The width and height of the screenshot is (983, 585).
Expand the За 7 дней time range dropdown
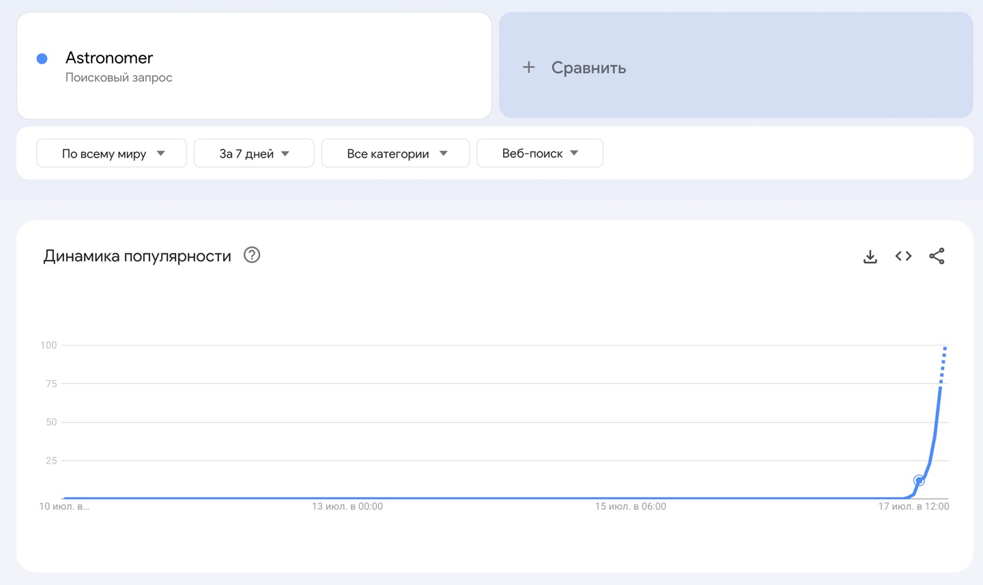pos(254,154)
